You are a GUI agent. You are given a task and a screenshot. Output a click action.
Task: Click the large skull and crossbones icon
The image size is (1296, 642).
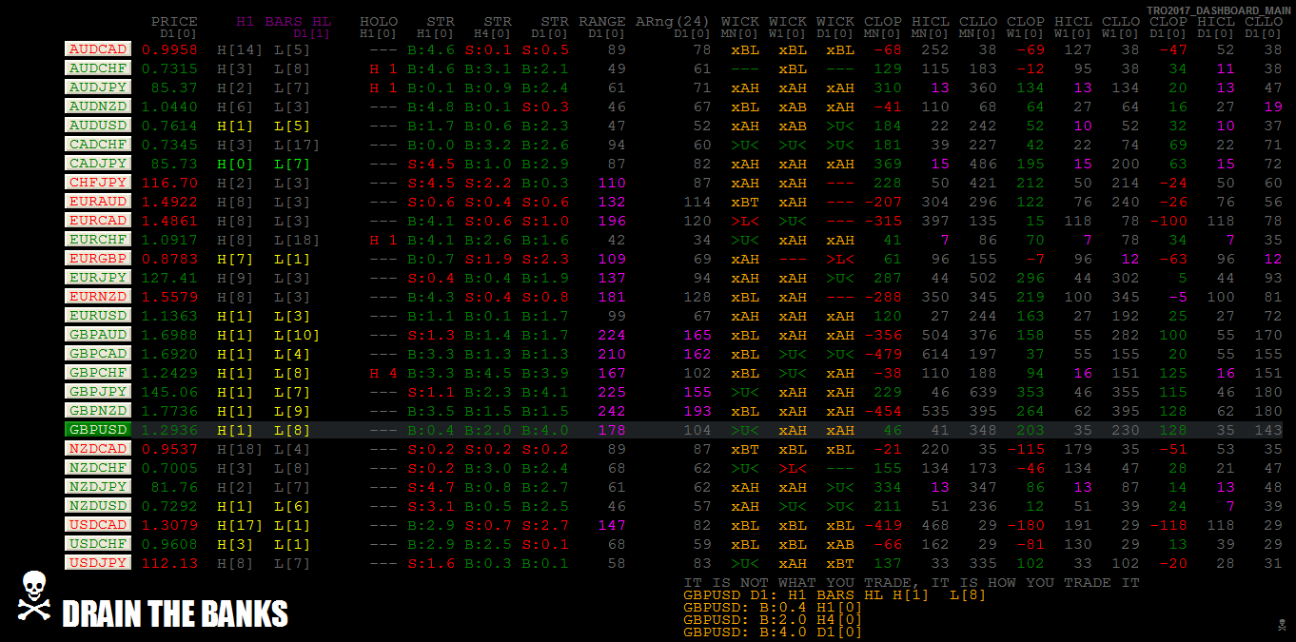(34, 596)
